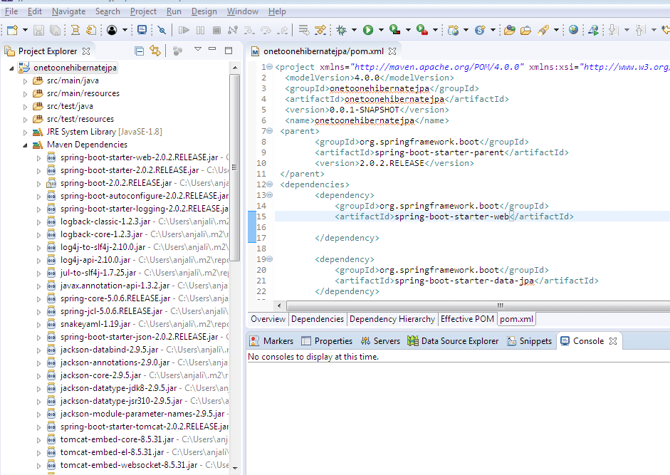Expand the src/main/java folder
Viewport: 670px width, 475px height.
click(x=26, y=80)
